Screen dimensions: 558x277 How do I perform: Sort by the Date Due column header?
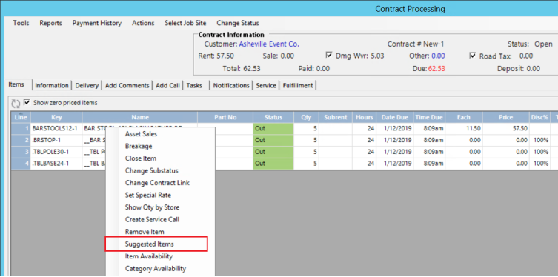[395, 117]
